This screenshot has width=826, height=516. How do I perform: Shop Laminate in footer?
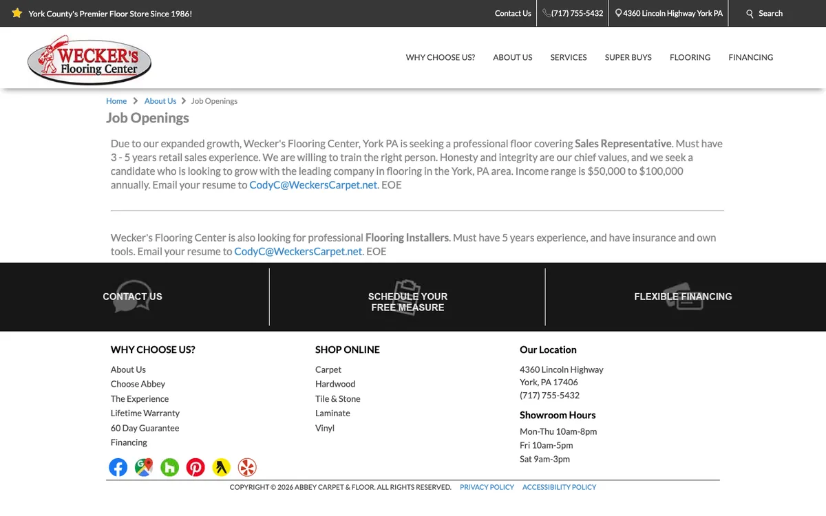click(x=332, y=413)
